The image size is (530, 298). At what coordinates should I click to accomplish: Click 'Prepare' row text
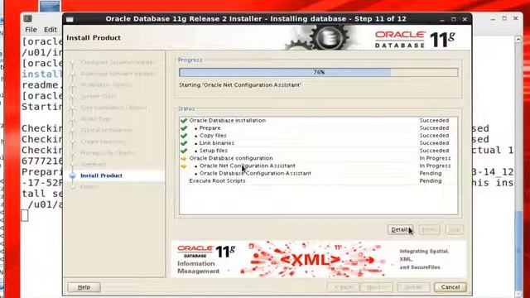[x=210, y=128]
